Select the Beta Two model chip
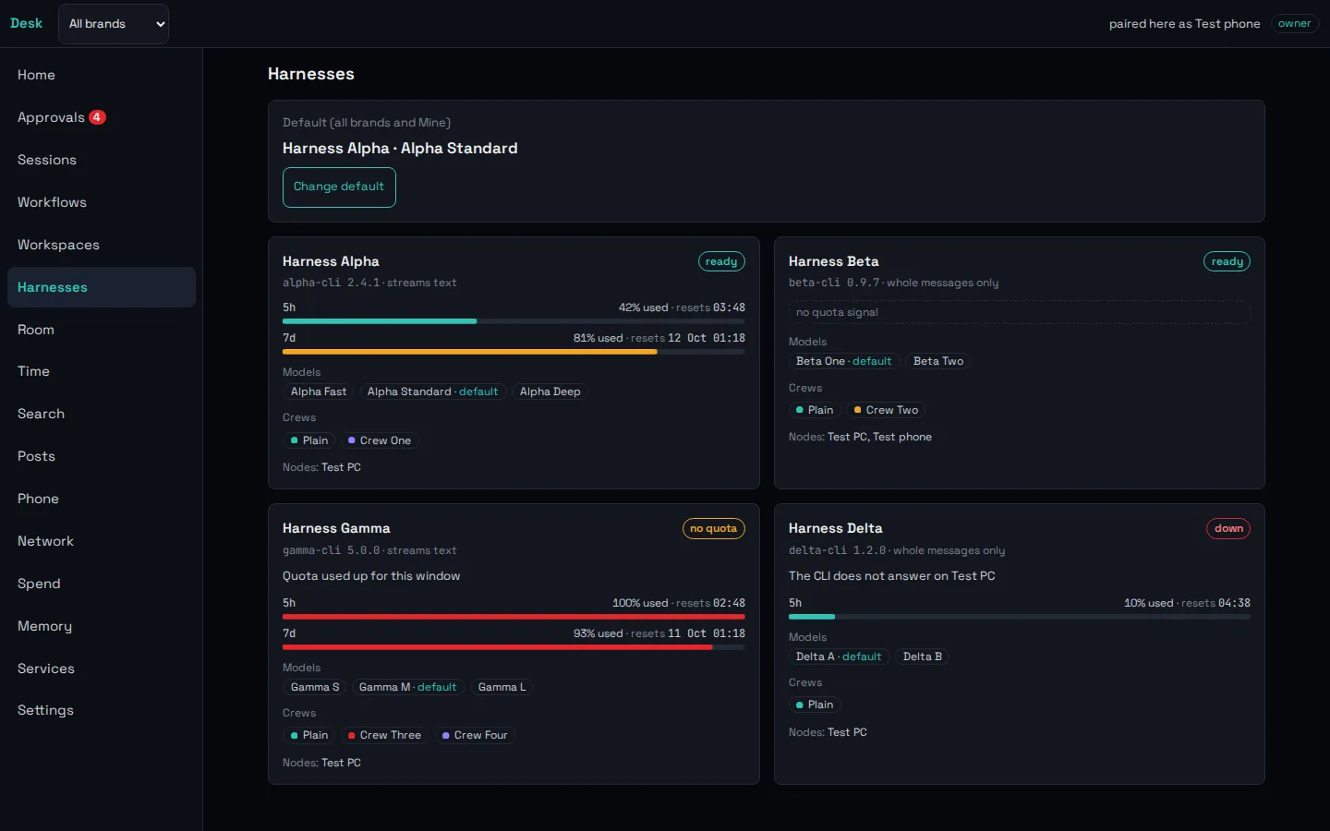This screenshot has width=1330, height=831. click(938, 362)
